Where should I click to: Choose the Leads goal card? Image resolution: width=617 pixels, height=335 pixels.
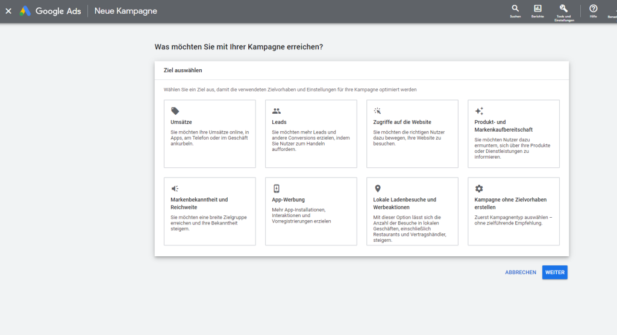point(311,134)
